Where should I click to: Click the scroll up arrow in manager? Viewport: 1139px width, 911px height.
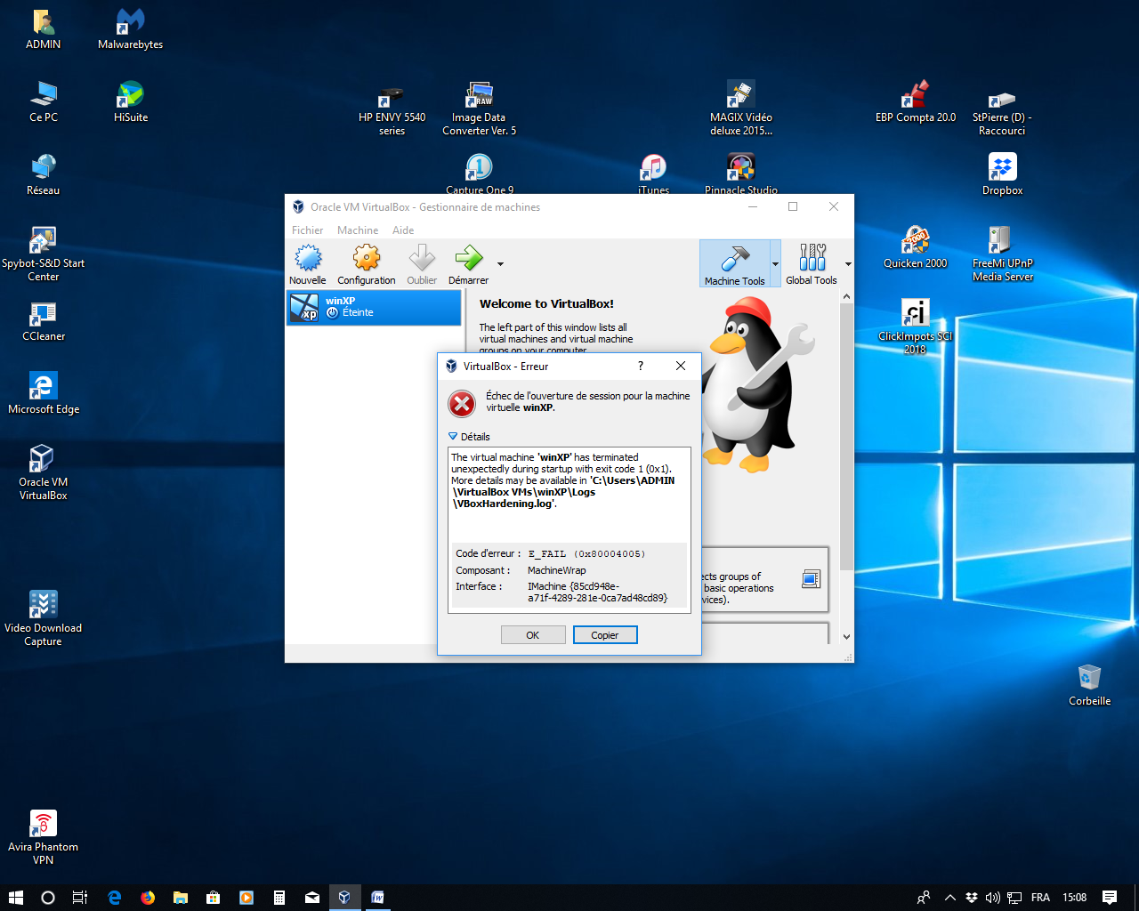(x=846, y=297)
